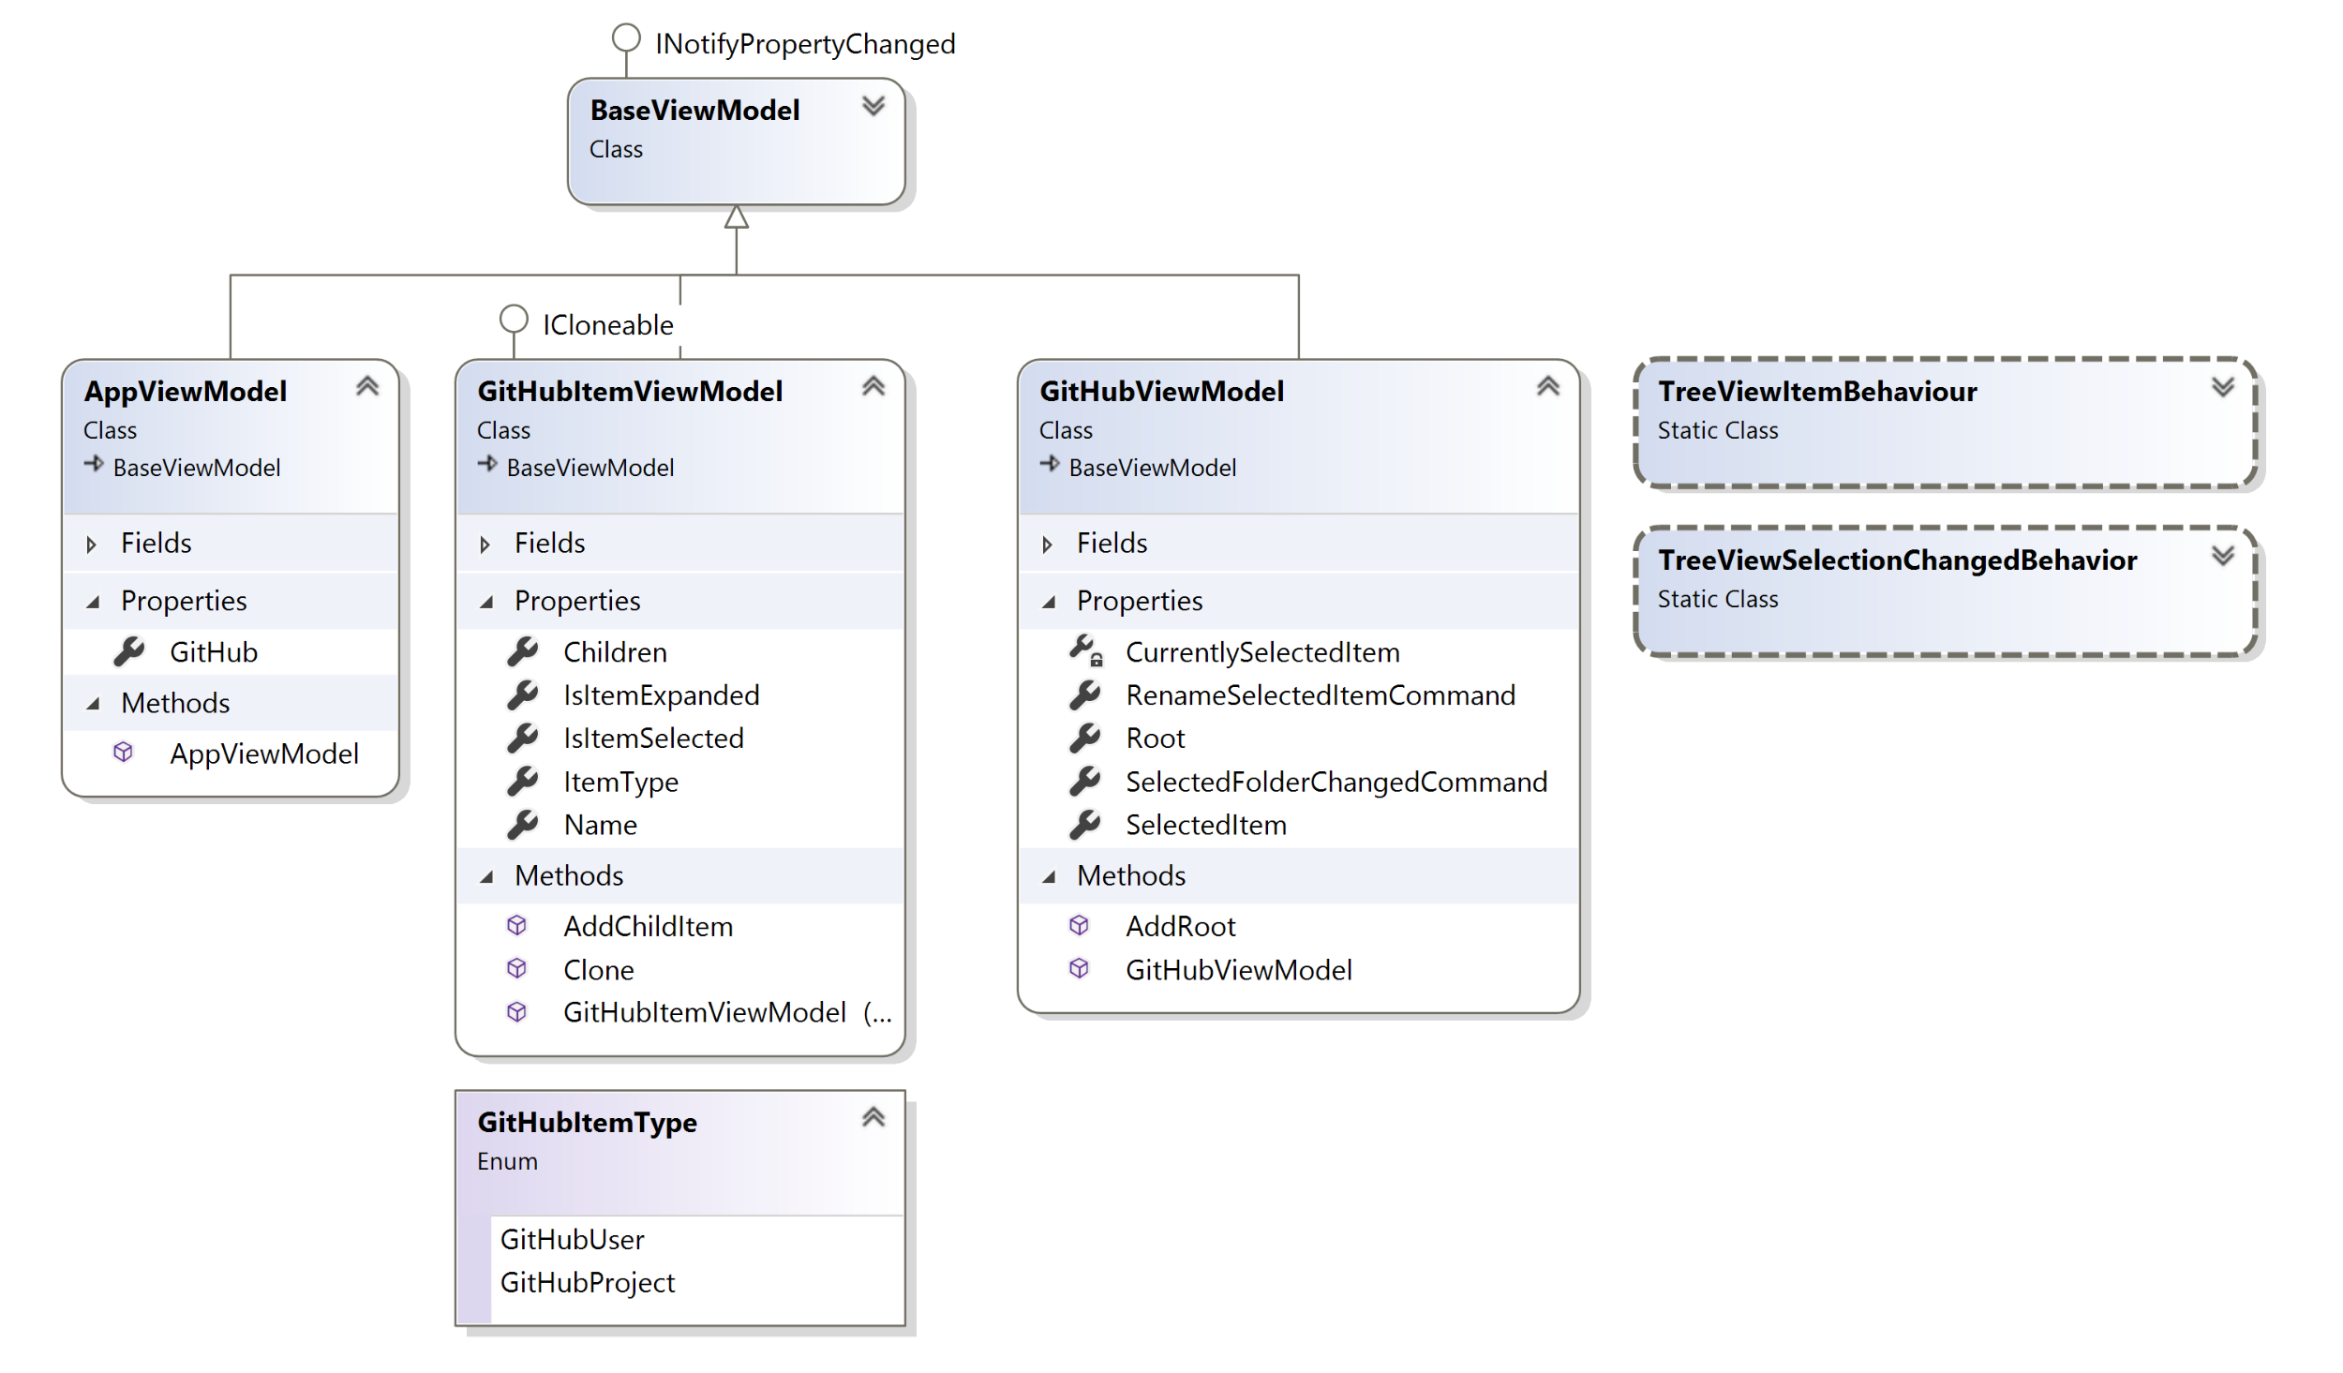The height and width of the screenshot is (1373, 2343).
Task: Collapse Methods section in GitHubItemViewModel
Action: pos(485,877)
